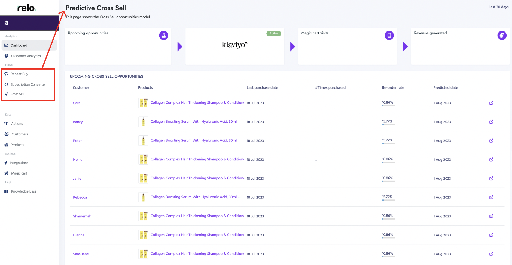Open customer Peter's profile link

[x=77, y=141]
